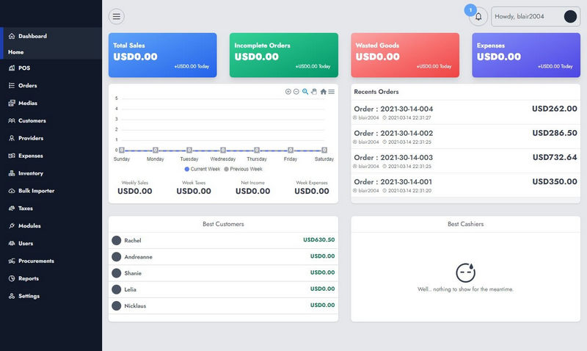The height and width of the screenshot is (351, 587).
Task: Click Rachel's USD630.50 amount
Action: [319, 239]
